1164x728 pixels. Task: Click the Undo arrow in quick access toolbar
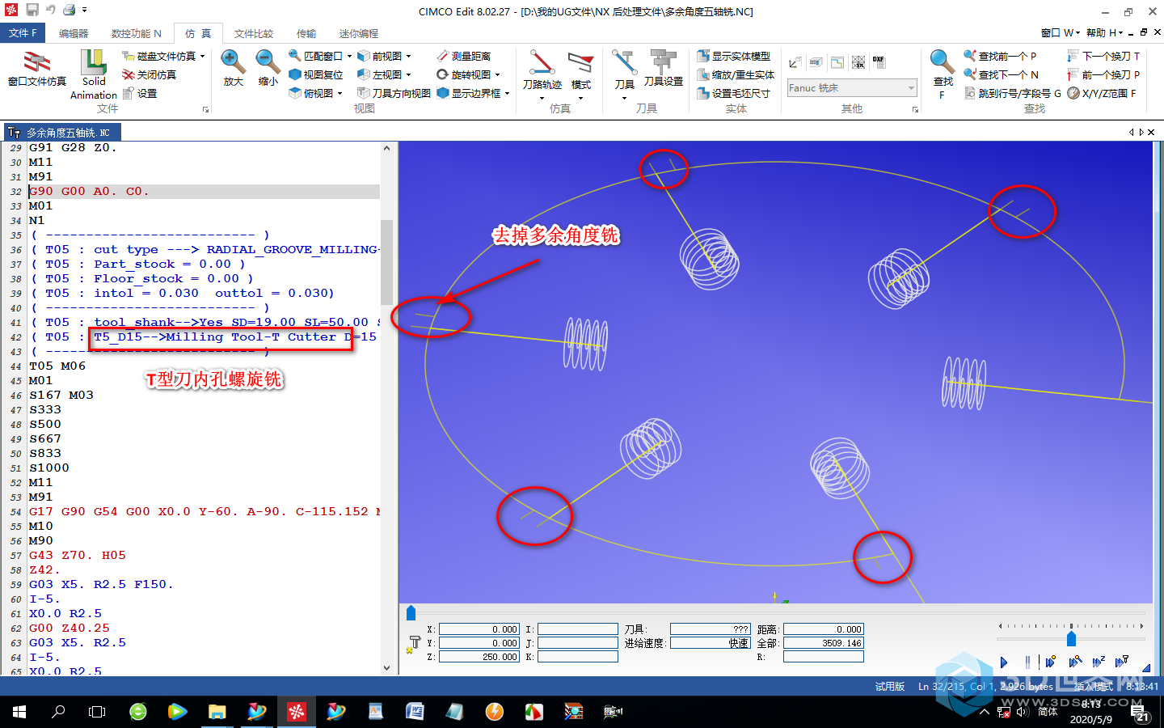51,10
